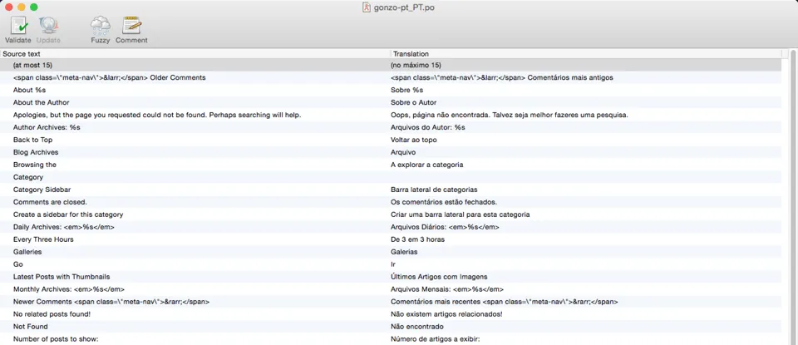Select the 'Back to Top' entry
Viewport: 798px width, 345px height.
[x=32, y=140]
